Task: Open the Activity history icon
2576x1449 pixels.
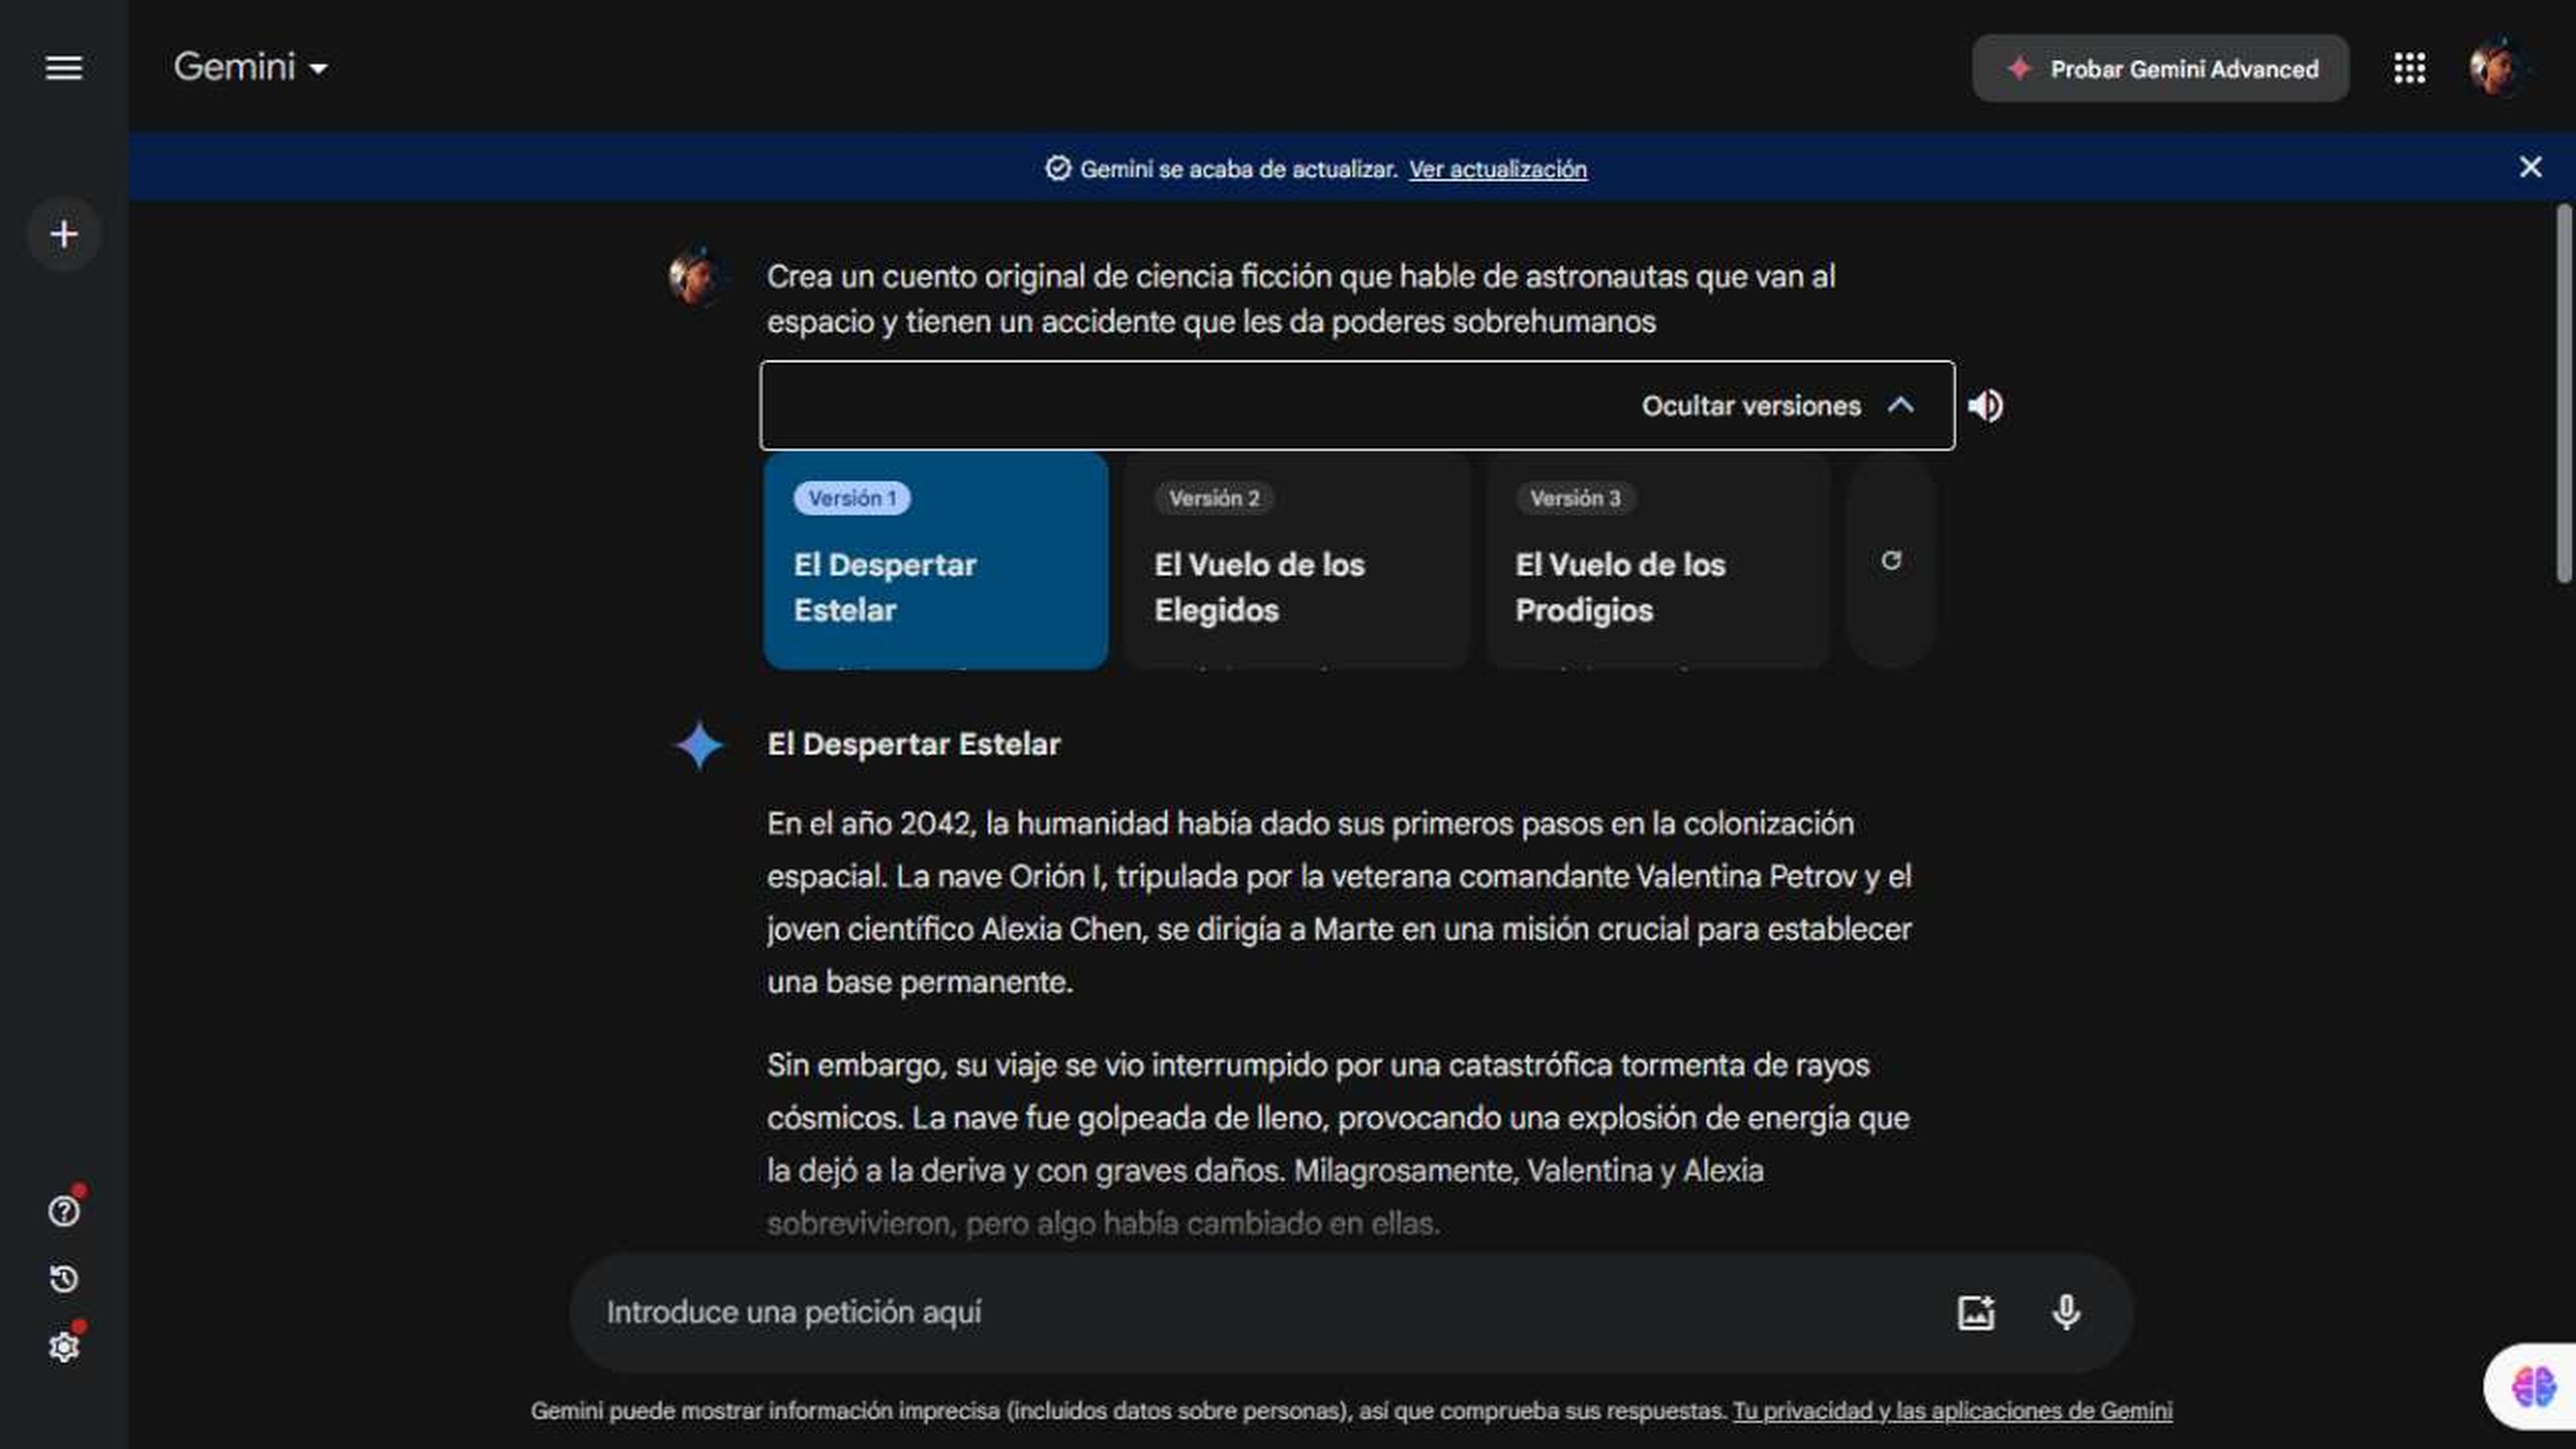Action: (x=64, y=1279)
